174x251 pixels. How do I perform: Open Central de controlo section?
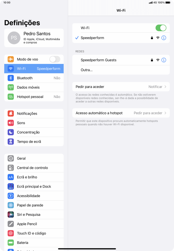pos(34,168)
